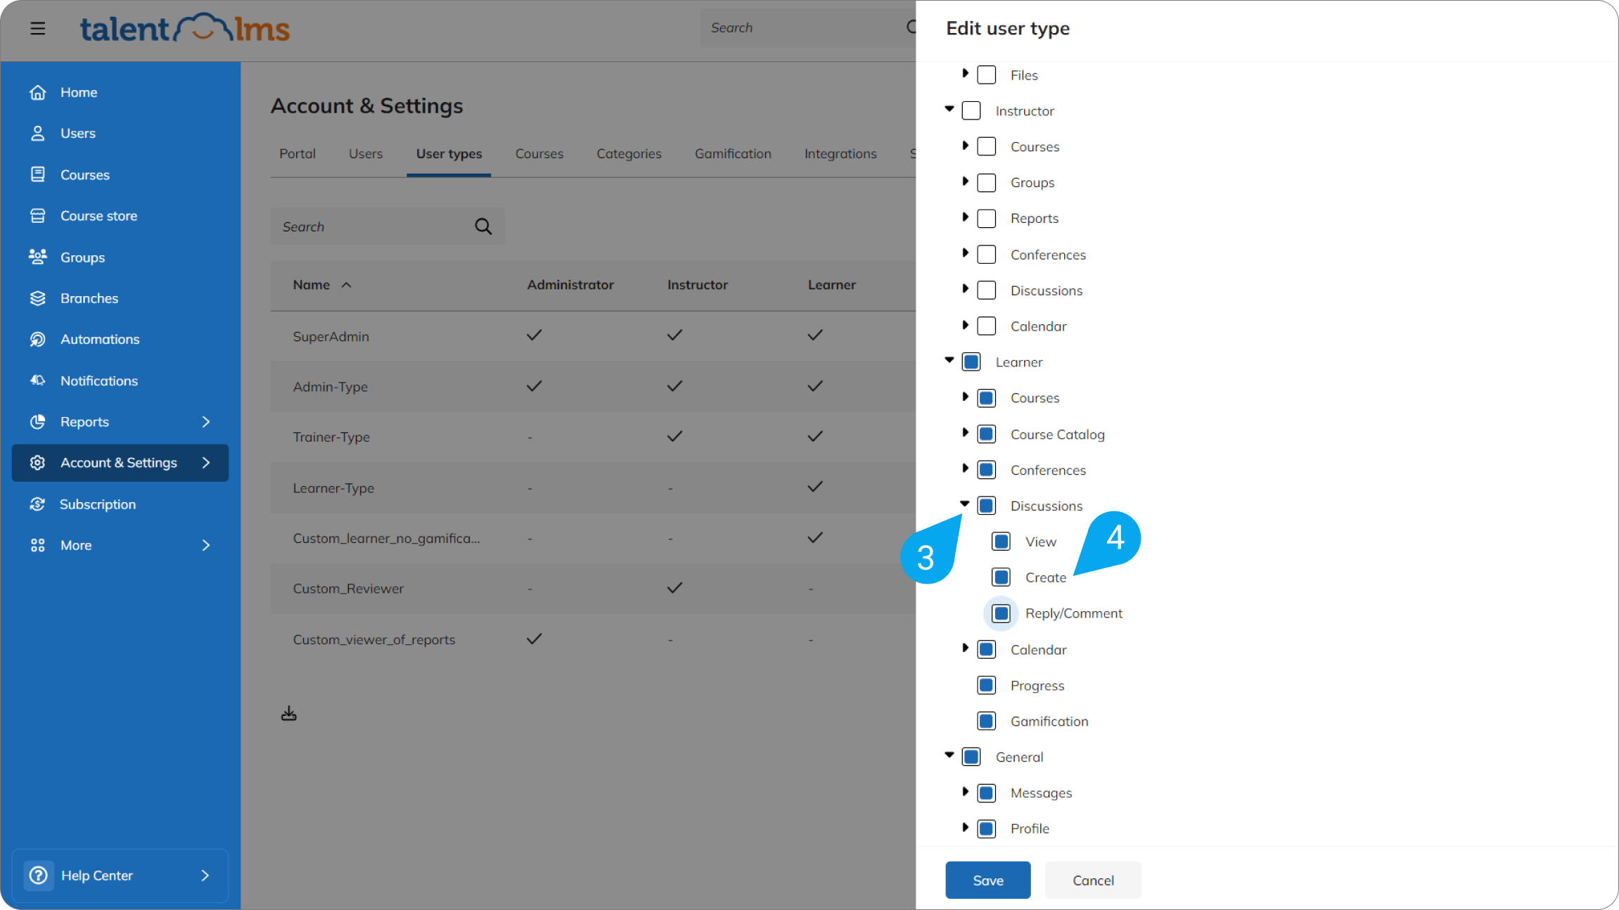Click the user types Search input field

point(388,226)
